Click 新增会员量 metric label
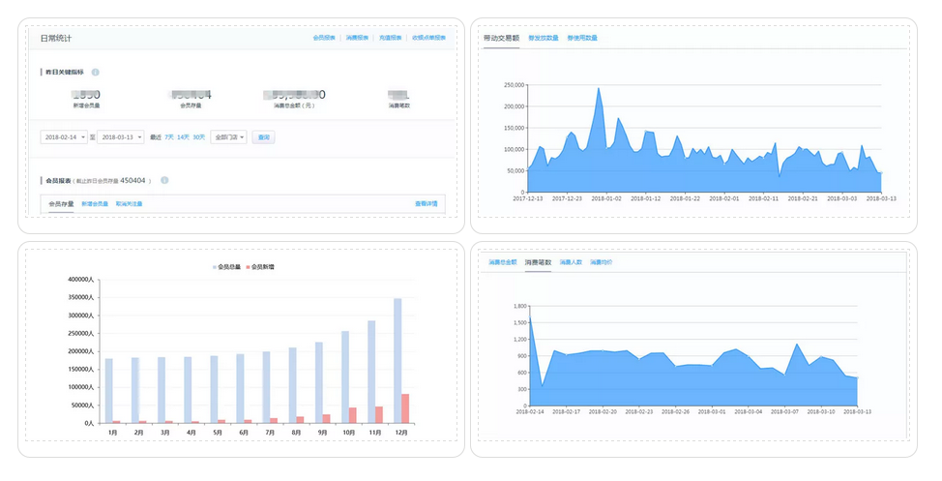Image resolution: width=942 pixels, height=481 pixels. click(x=86, y=105)
